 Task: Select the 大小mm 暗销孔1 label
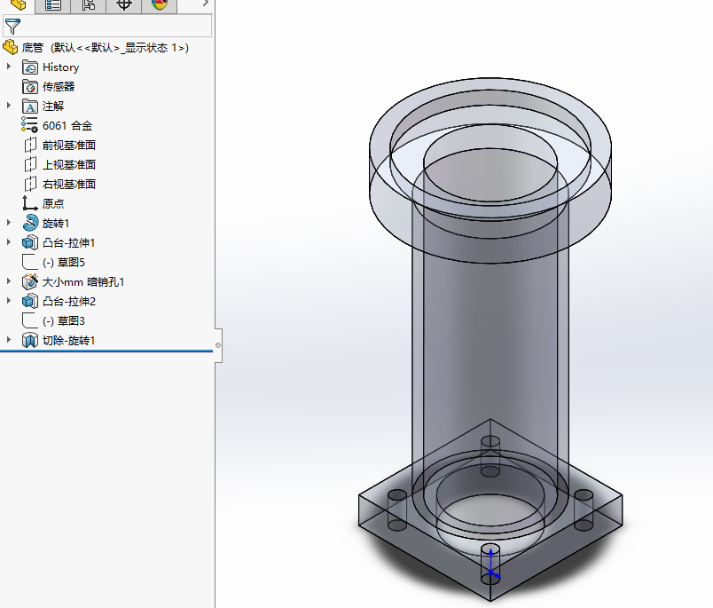83,282
